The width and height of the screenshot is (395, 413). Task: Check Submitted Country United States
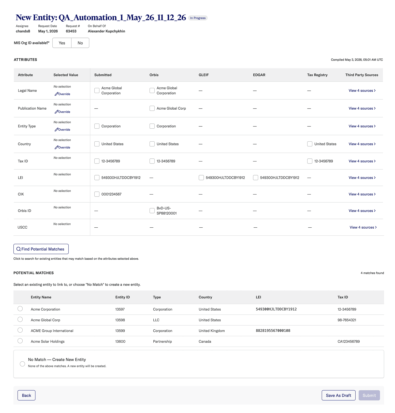(x=97, y=144)
